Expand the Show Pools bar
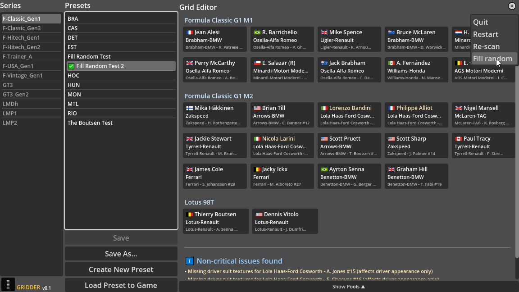The image size is (519, 292). 349,287
